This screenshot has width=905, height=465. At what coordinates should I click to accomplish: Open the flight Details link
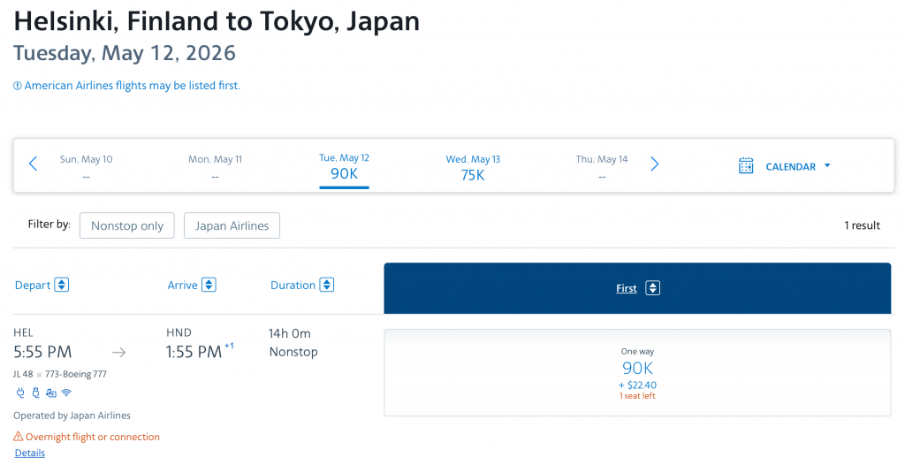[x=30, y=453]
